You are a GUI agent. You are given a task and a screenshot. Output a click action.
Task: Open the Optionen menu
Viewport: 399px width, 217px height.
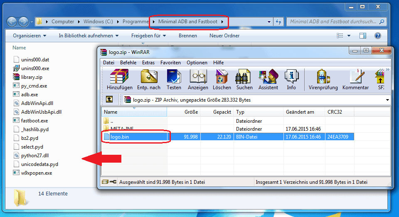[x=197, y=63]
